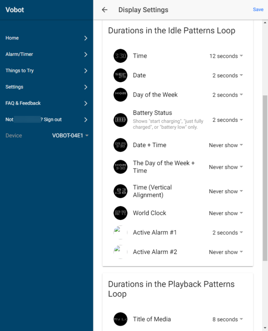
Task: Click the Date pattern icon
Action: (x=121, y=75)
